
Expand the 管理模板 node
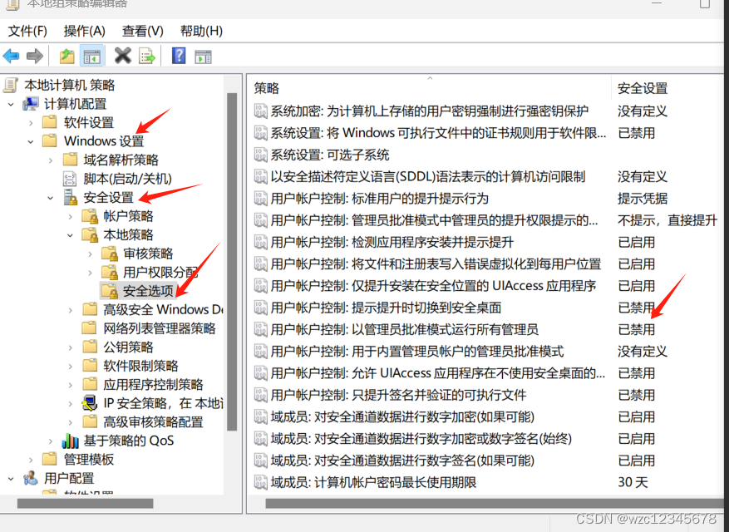pos(31,460)
